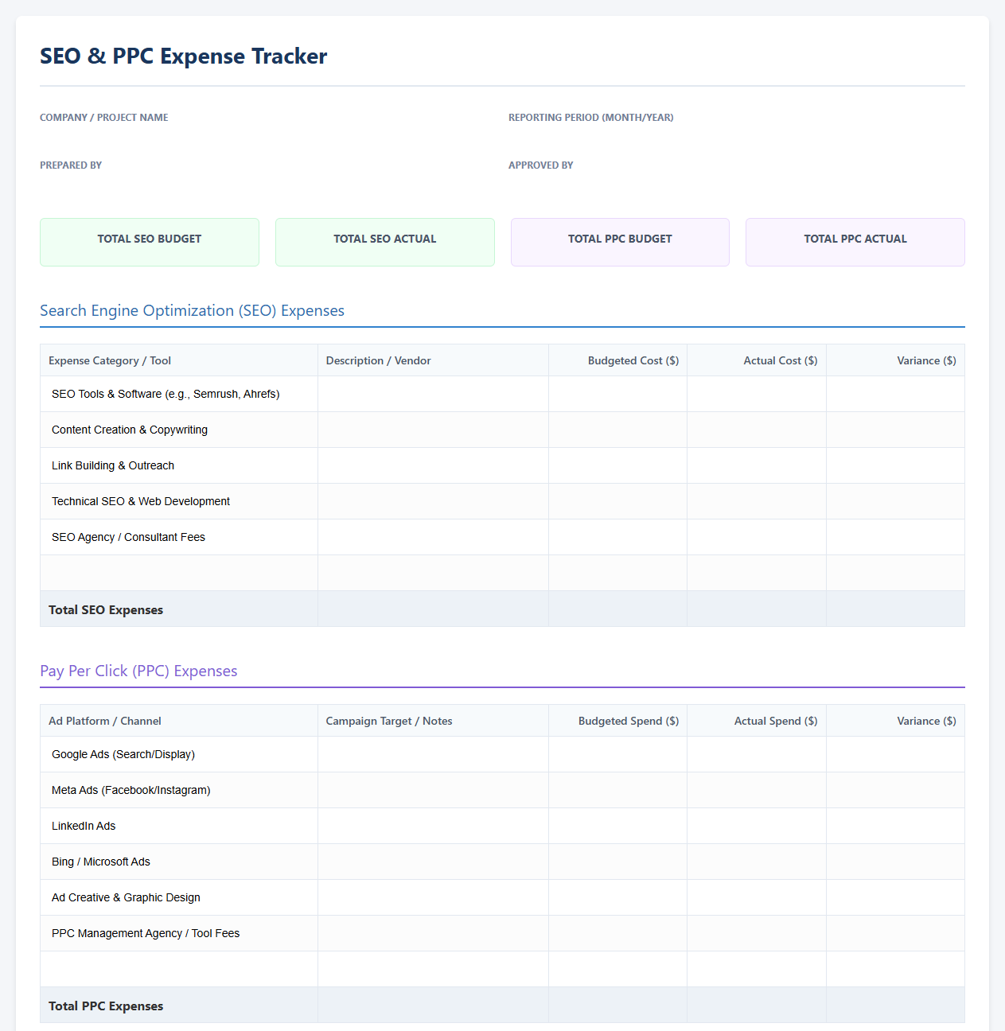Click Budgeted Spend cell for Ad Creative row
Image resolution: width=1005 pixels, height=1031 pixels.
pyautogui.click(x=617, y=897)
